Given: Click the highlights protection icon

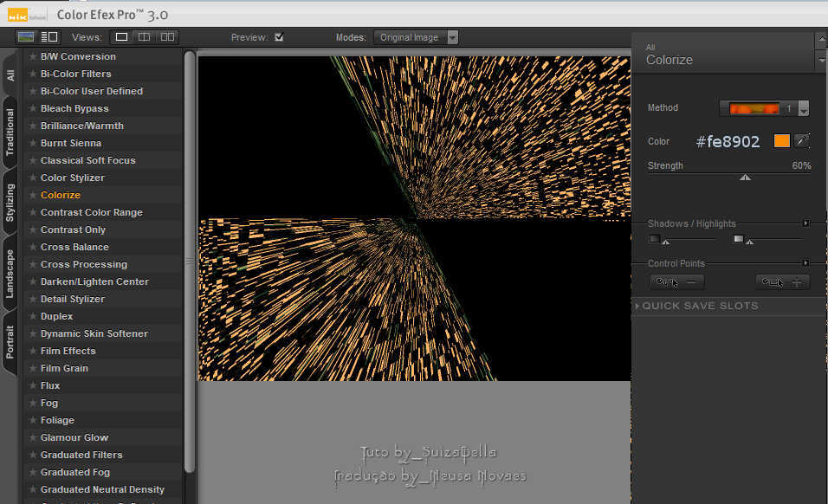Looking at the screenshot, I should (x=739, y=238).
